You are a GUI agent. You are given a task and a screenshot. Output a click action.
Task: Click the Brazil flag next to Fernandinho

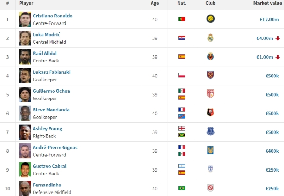[182, 188]
